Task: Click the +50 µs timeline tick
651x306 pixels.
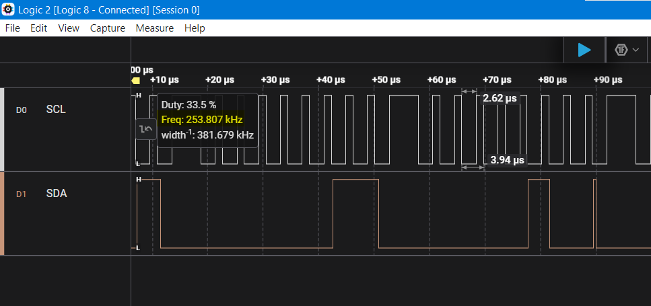Action: click(386, 79)
